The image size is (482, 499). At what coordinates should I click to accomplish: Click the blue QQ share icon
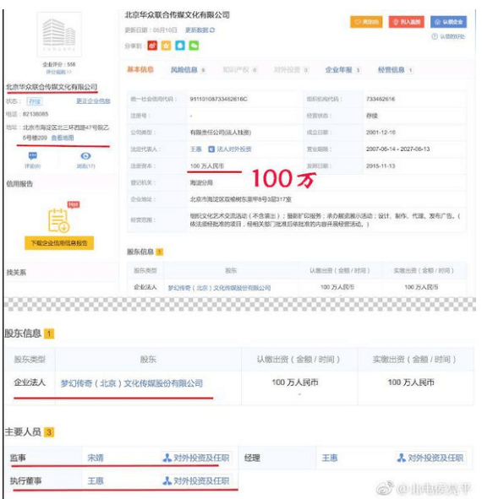coord(180,46)
